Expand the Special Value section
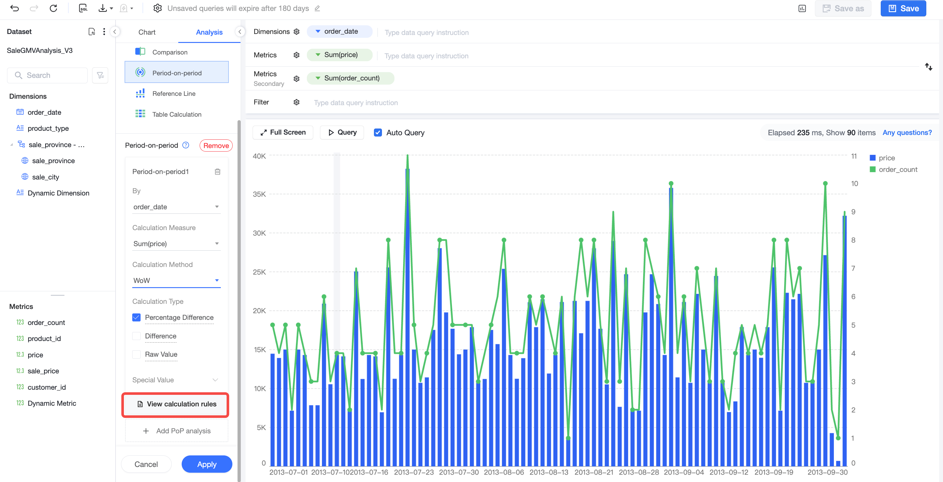Viewport: 943px width, 482px height. (x=175, y=380)
